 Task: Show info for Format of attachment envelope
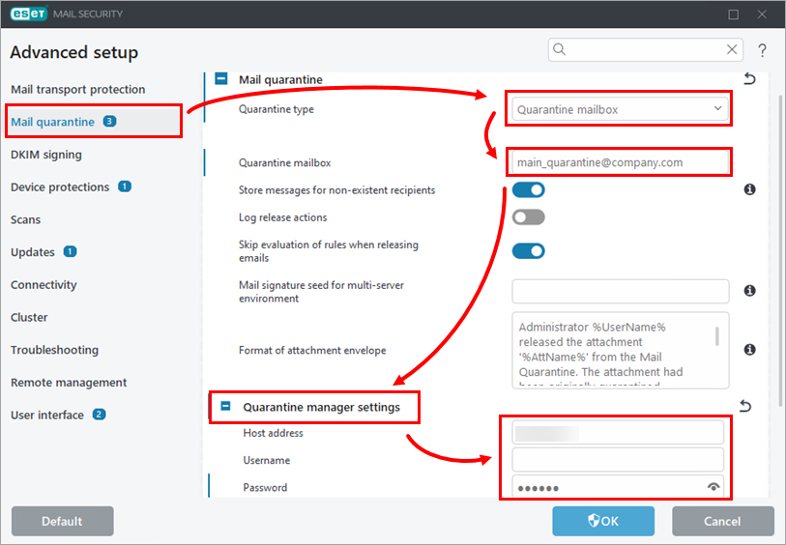pyautogui.click(x=749, y=350)
